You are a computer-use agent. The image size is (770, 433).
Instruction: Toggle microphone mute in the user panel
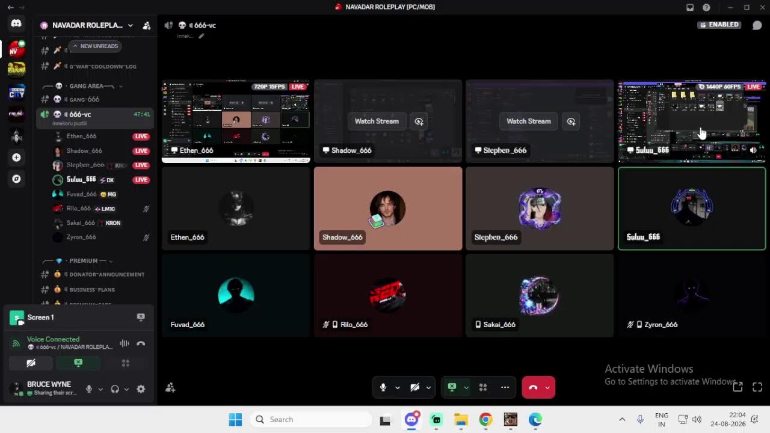(x=89, y=389)
